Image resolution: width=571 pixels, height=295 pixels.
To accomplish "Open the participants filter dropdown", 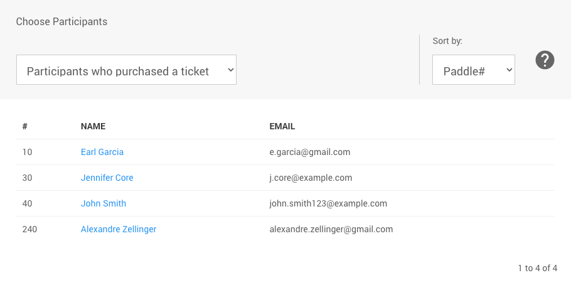I will click(126, 70).
